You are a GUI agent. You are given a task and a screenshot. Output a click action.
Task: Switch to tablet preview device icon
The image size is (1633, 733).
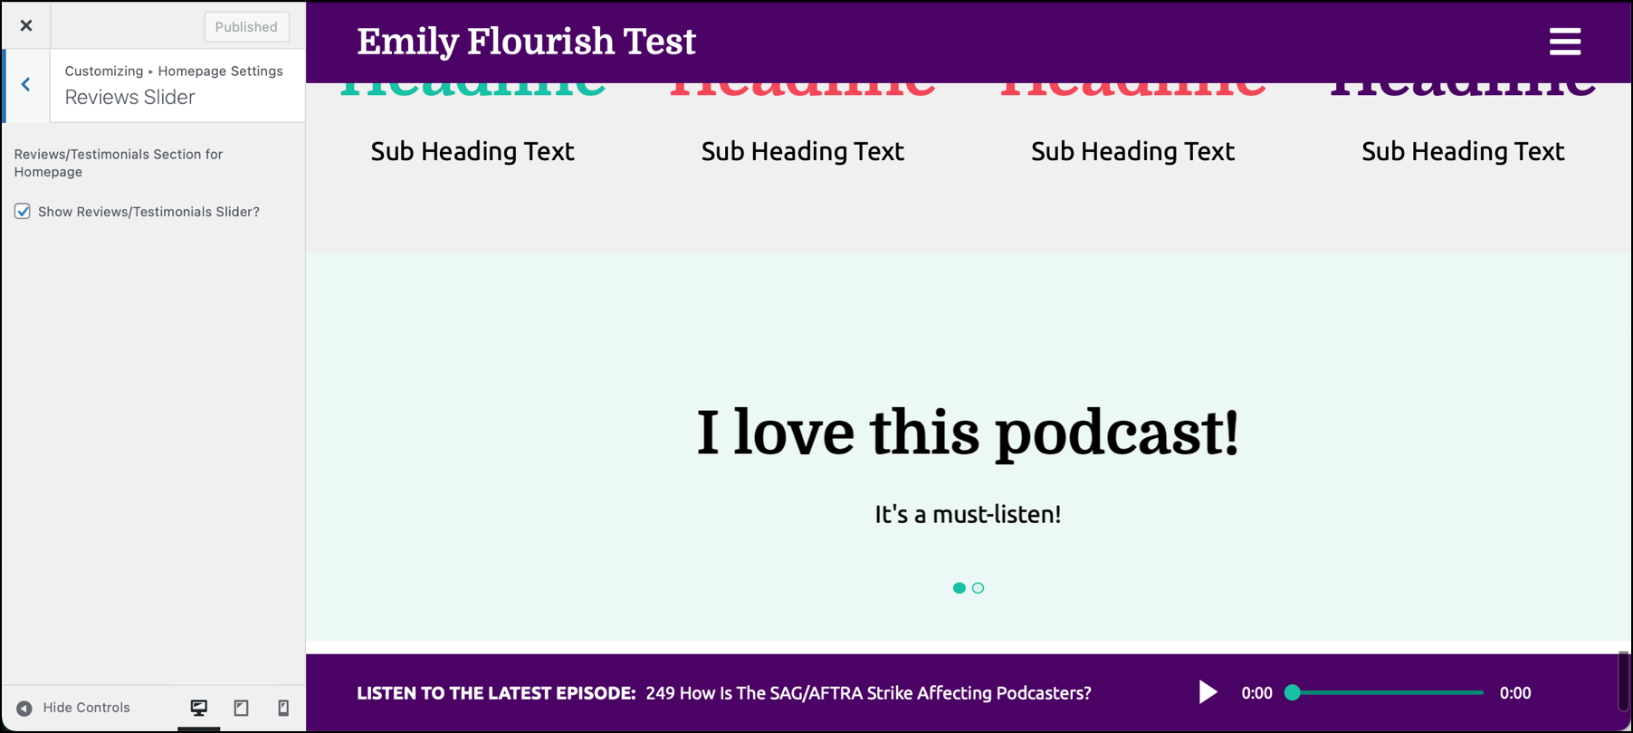(241, 708)
